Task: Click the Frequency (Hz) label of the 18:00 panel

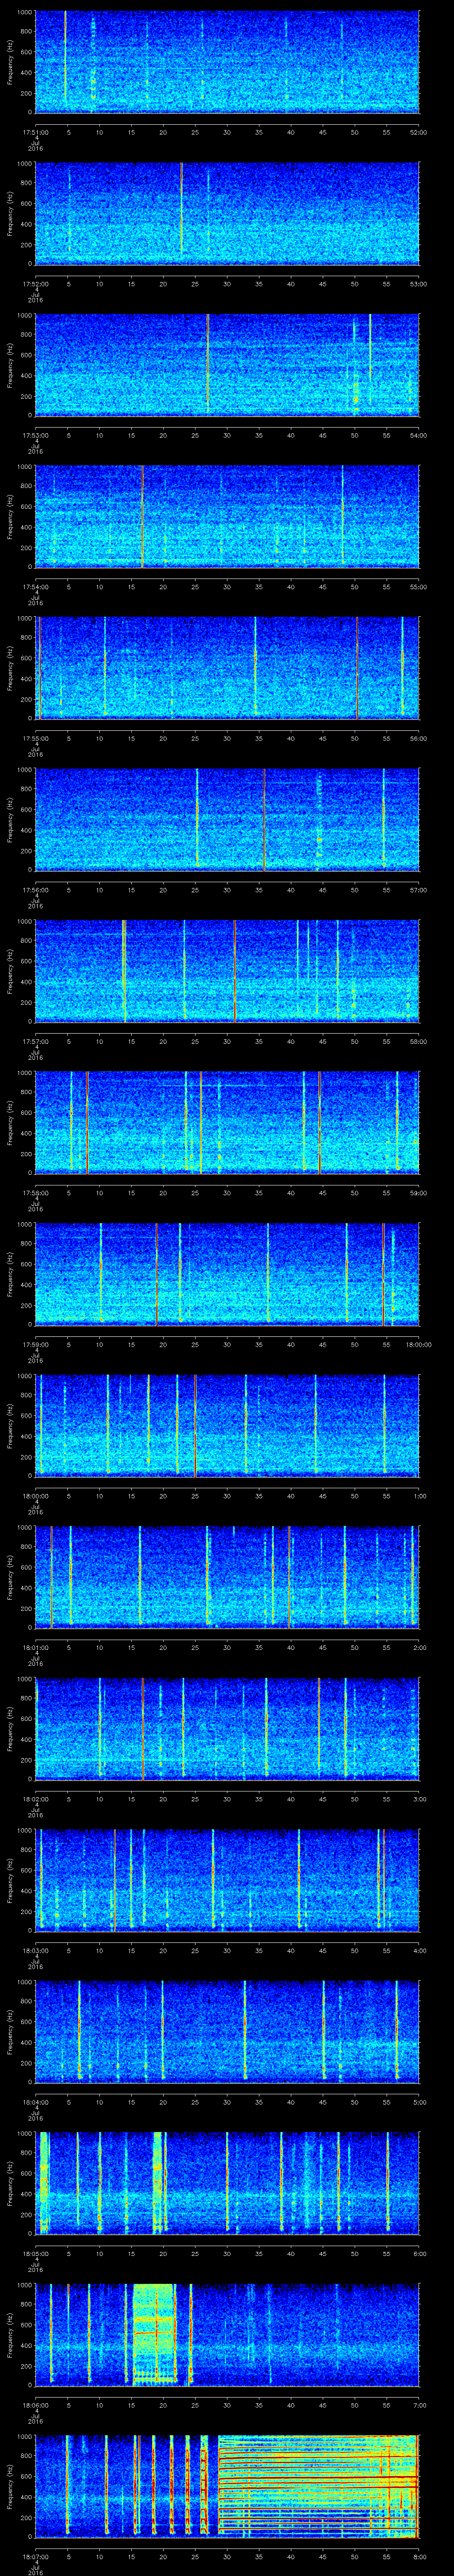Action: 10,1425
